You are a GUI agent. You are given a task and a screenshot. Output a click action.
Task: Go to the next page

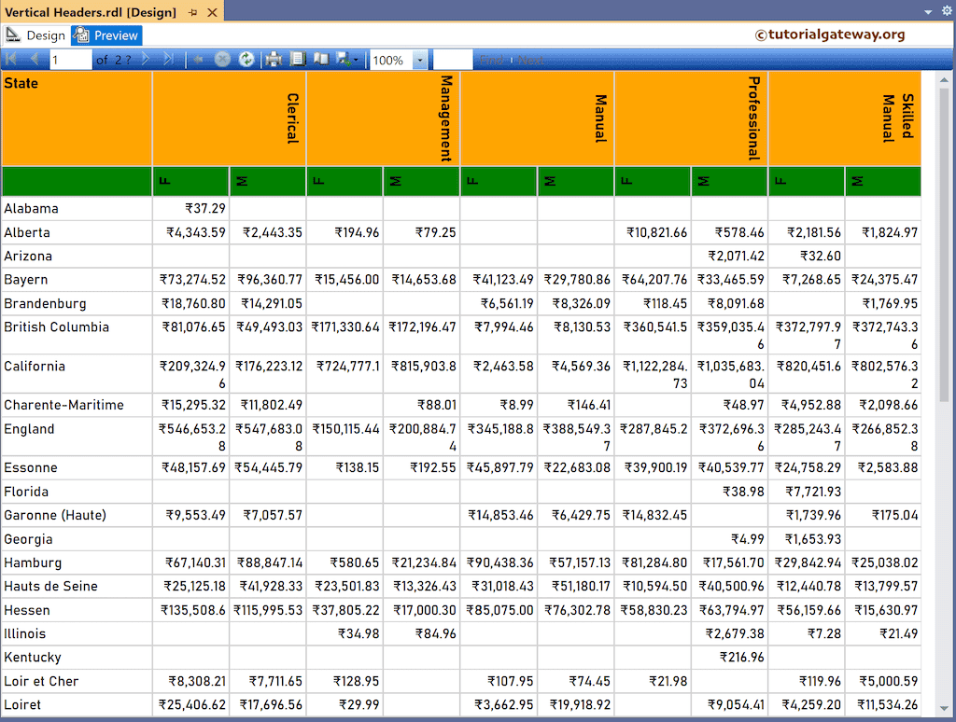(145, 59)
